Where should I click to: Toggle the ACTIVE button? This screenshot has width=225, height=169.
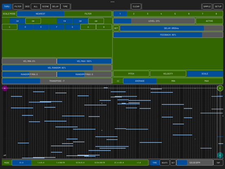[x=210, y=21]
